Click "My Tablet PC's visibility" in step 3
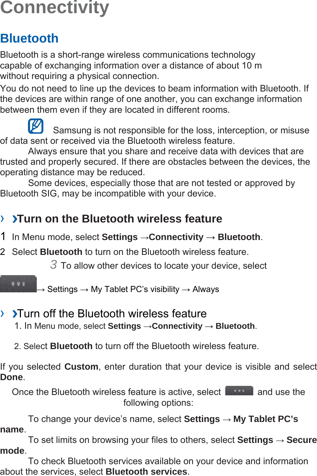Image resolution: width=317 pixels, height=476 pixels. point(135,289)
